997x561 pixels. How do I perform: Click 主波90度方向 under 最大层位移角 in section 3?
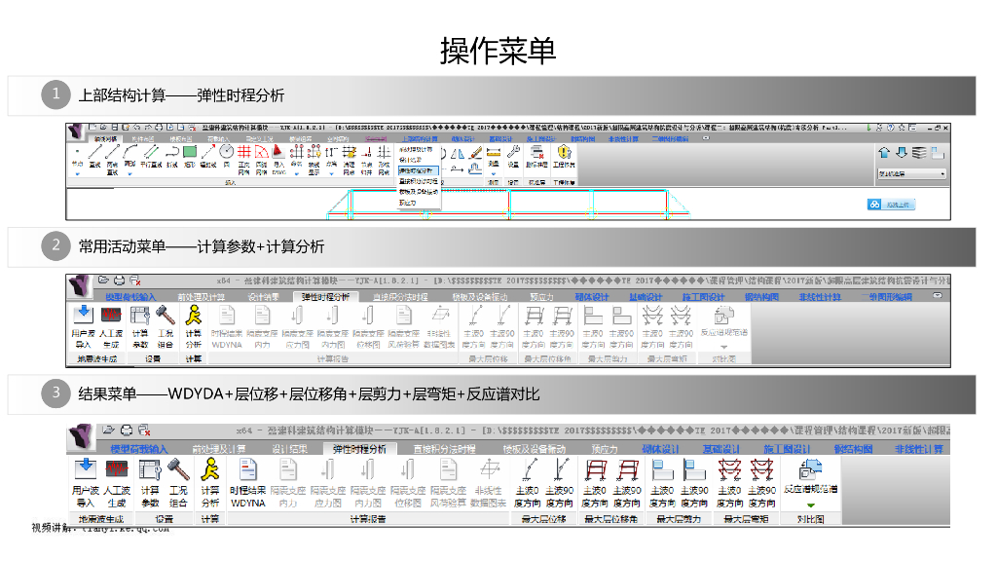point(627,483)
